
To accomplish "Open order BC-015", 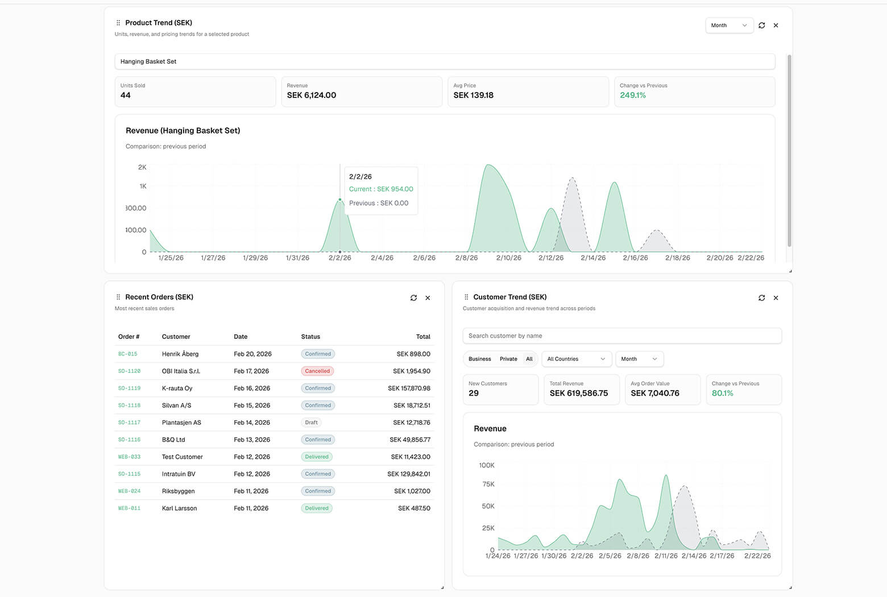I will 128,354.
